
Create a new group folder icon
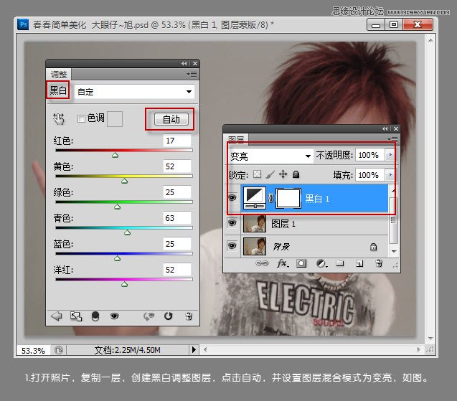[x=339, y=263]
